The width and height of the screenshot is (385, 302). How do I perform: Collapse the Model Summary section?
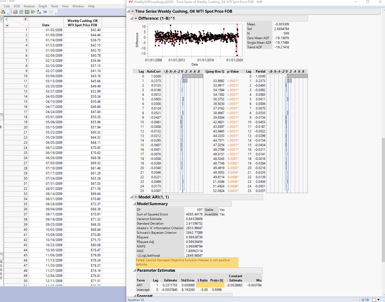pyautogui.click(x=134, y=204)
